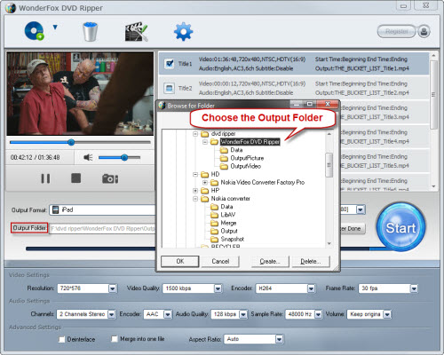Select the OutputVideo folder
Screen dimensions: 444x355
[245, 166]
